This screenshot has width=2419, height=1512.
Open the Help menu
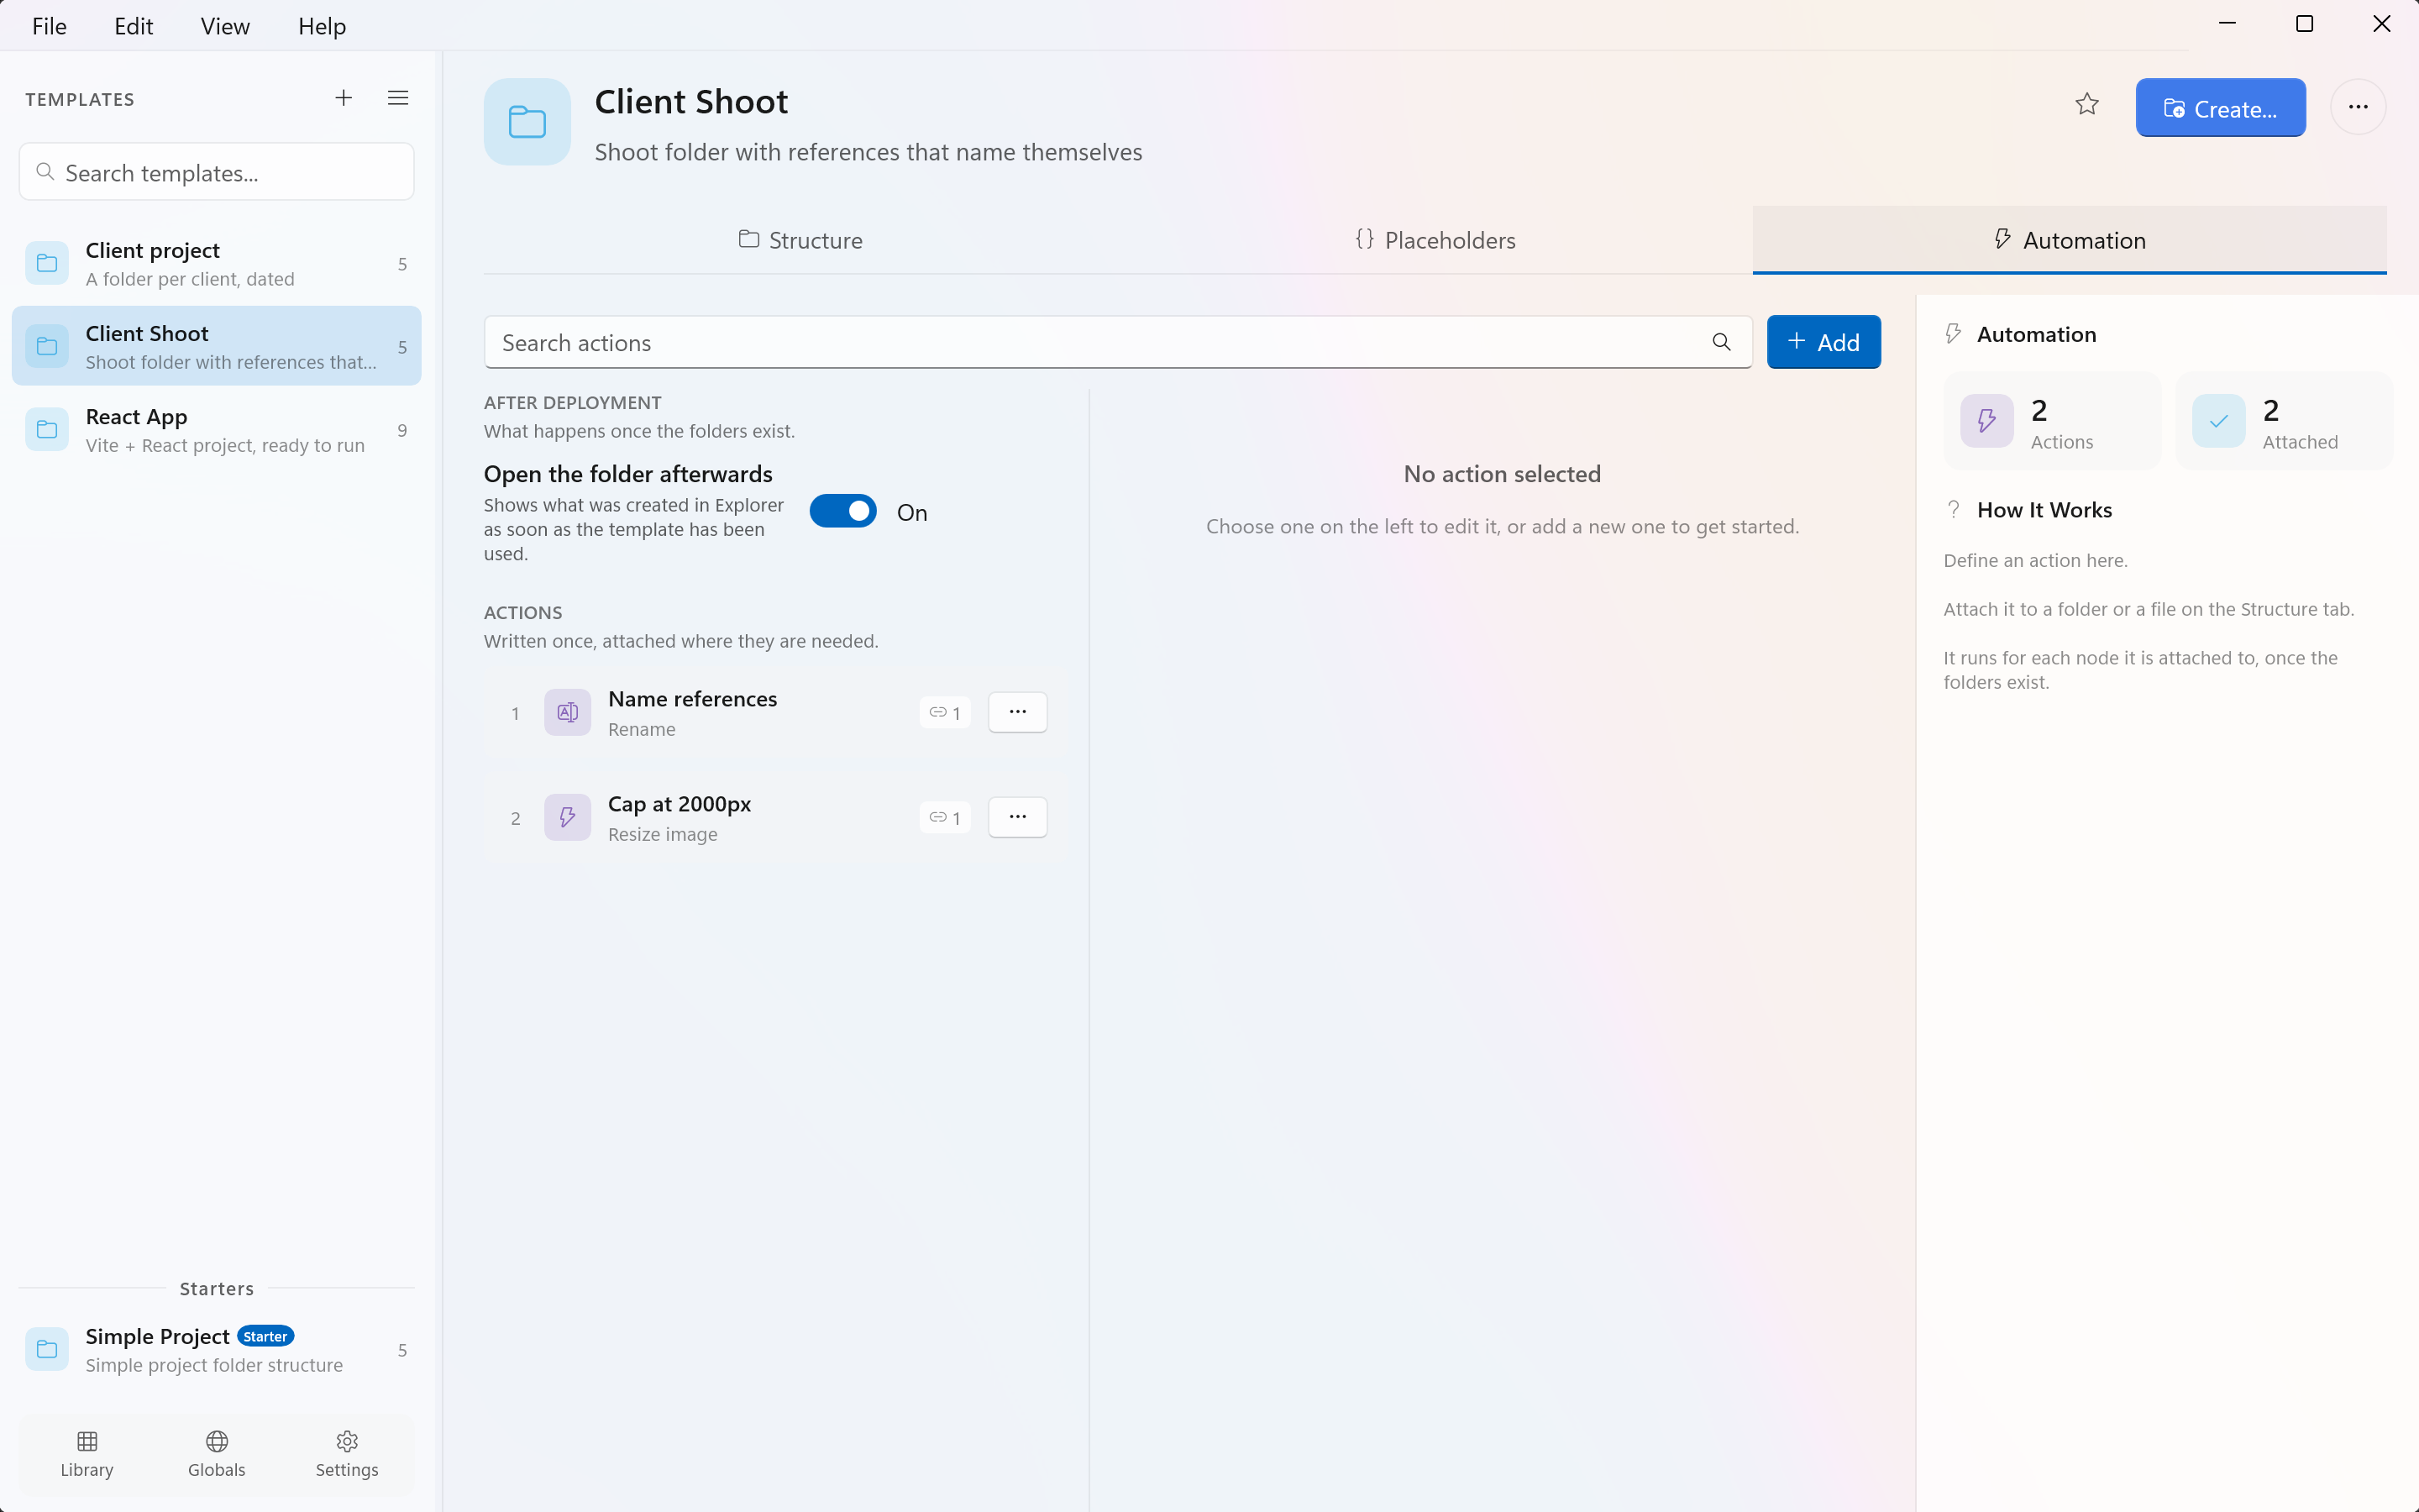click(x=322, y=26)
